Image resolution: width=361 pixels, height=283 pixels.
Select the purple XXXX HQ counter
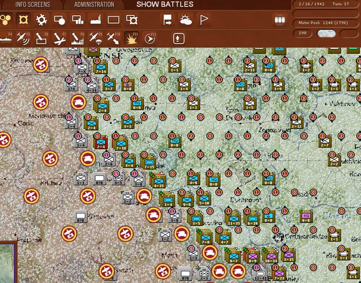pyautogui.click(x=306, y=216)
